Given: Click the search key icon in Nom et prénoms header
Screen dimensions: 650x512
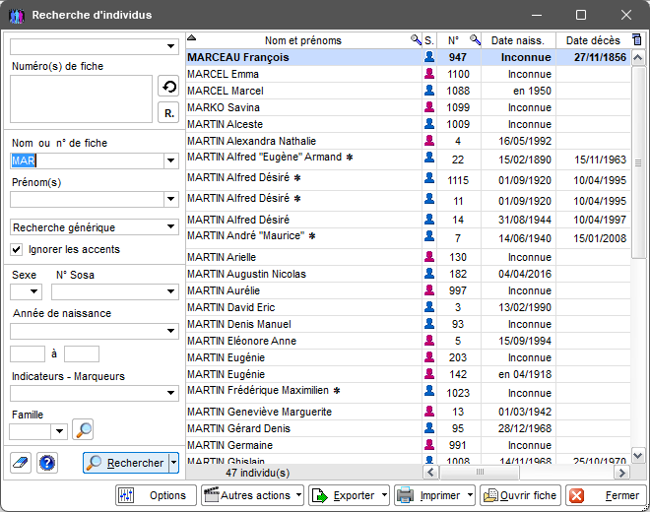Looking at the screenshot, I should point(416,39).
